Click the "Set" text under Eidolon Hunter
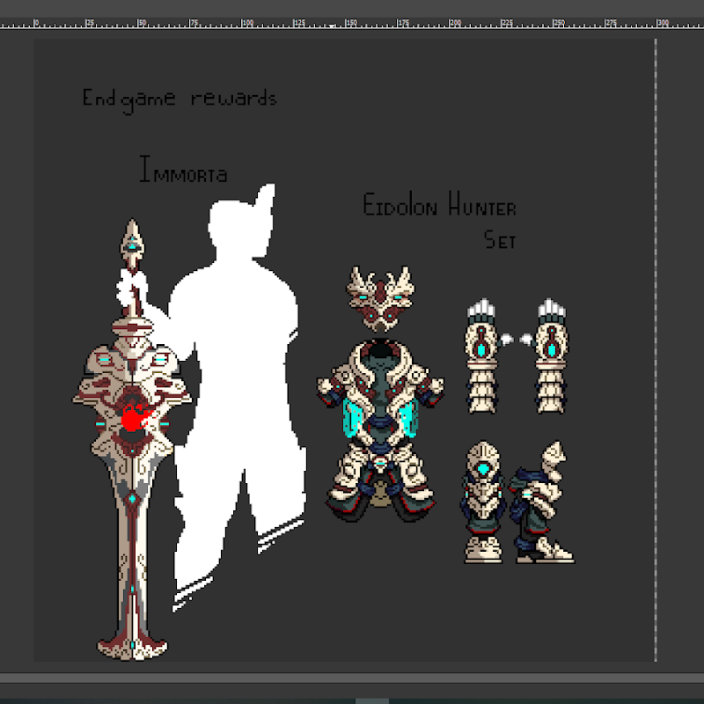Viewport: 704px width, 704px height. [500, 239]
